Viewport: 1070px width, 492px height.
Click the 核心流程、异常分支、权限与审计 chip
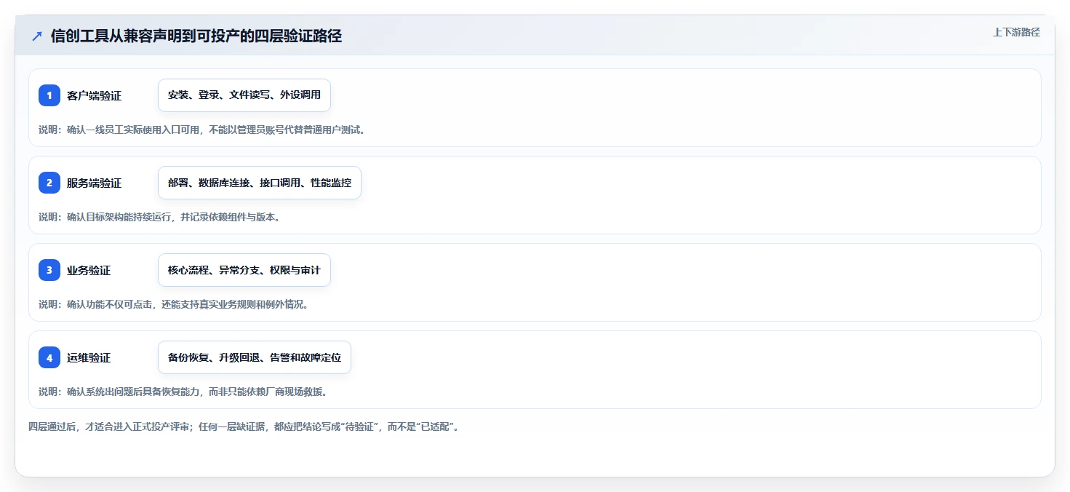(x=244, y=270)
